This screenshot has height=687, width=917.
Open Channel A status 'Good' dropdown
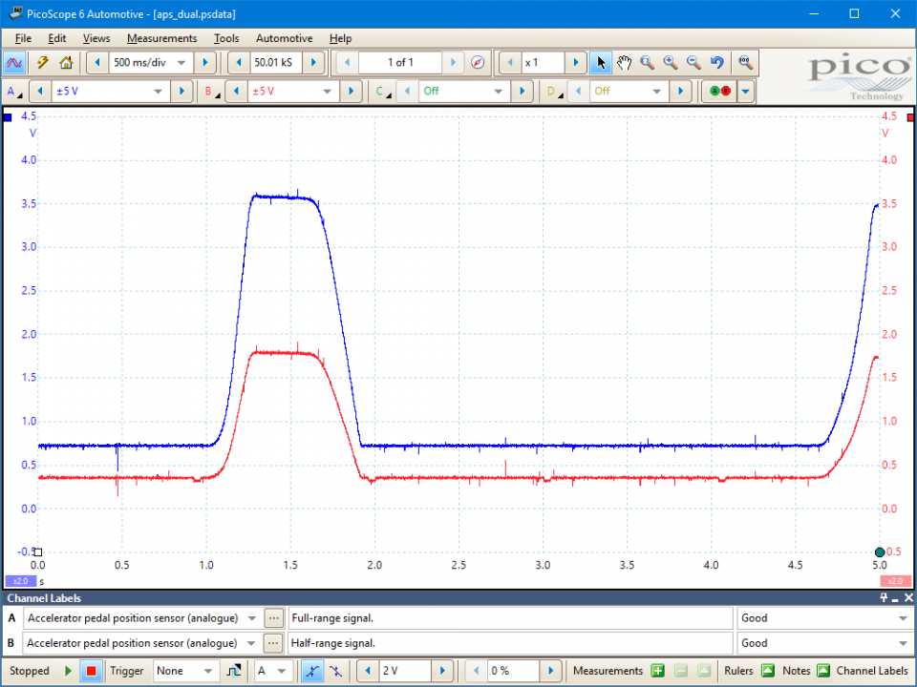click(x=903, y=618)
